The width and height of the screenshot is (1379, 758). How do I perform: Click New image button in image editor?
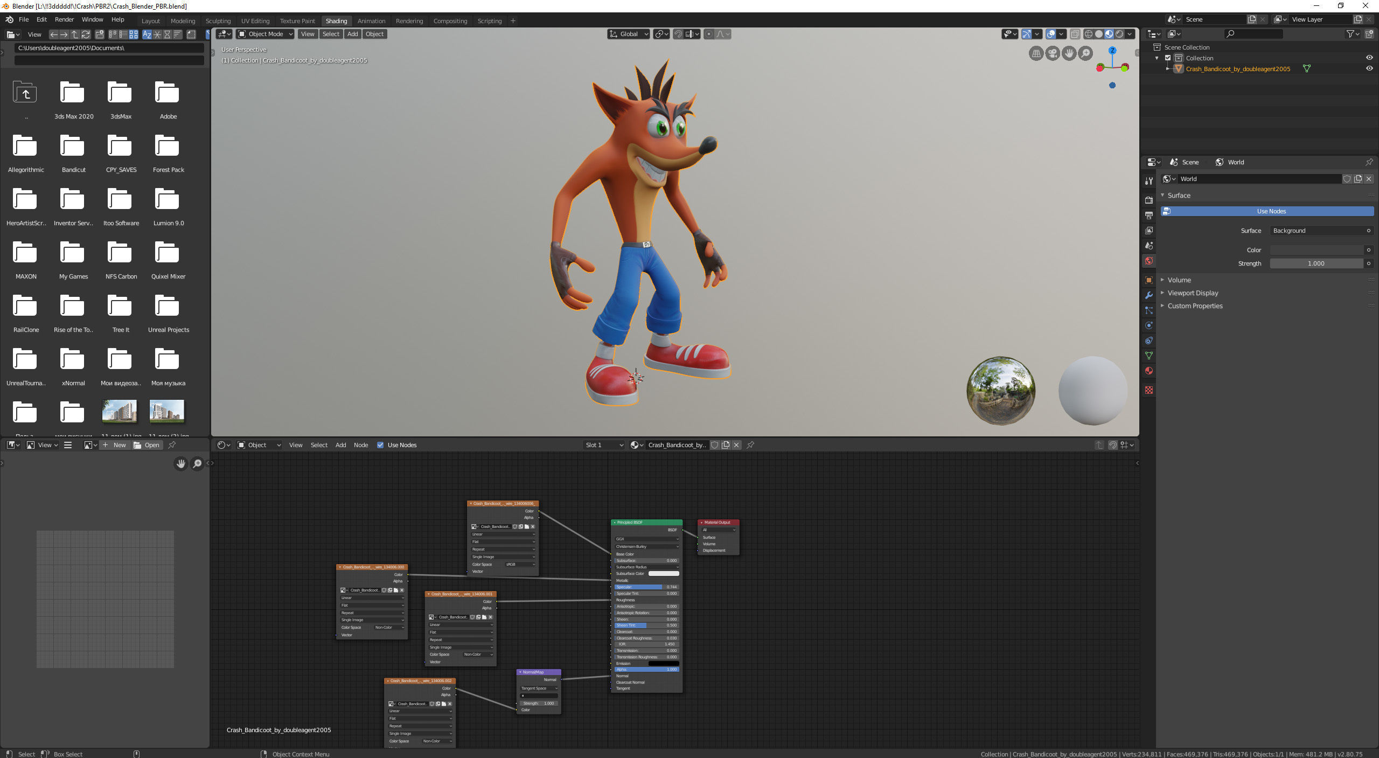[x=114, y=445]
